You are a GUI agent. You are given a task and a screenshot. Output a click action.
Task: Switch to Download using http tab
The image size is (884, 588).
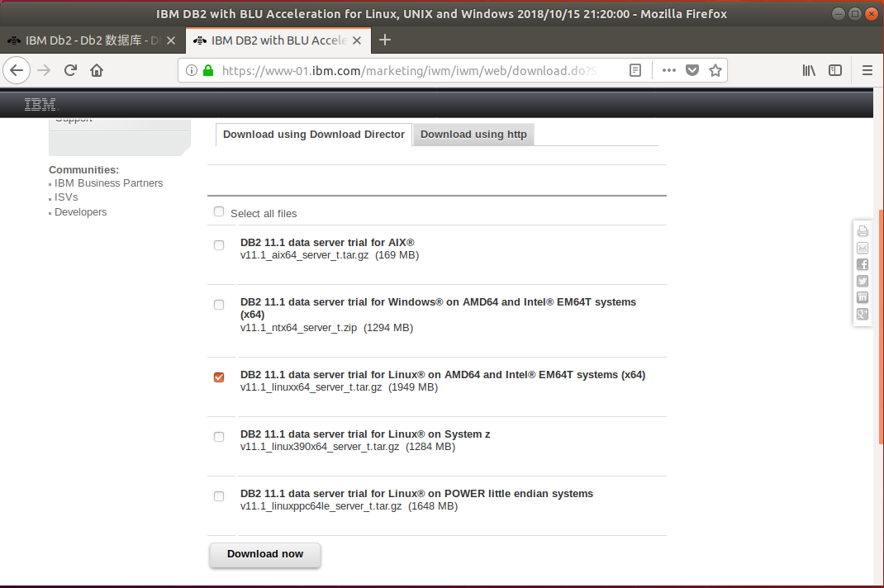pyautogui.click(x=473, y=134)
